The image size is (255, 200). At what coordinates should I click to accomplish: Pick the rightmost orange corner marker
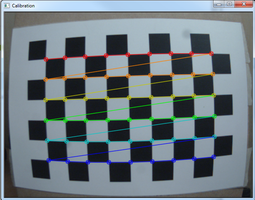pos(212,74)
